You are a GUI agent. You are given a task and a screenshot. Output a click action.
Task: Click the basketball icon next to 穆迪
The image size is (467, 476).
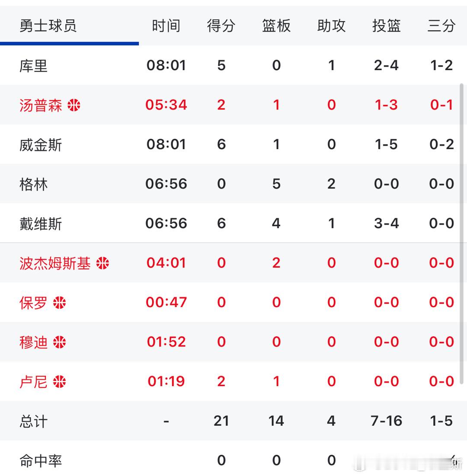(x=60, y=342)
